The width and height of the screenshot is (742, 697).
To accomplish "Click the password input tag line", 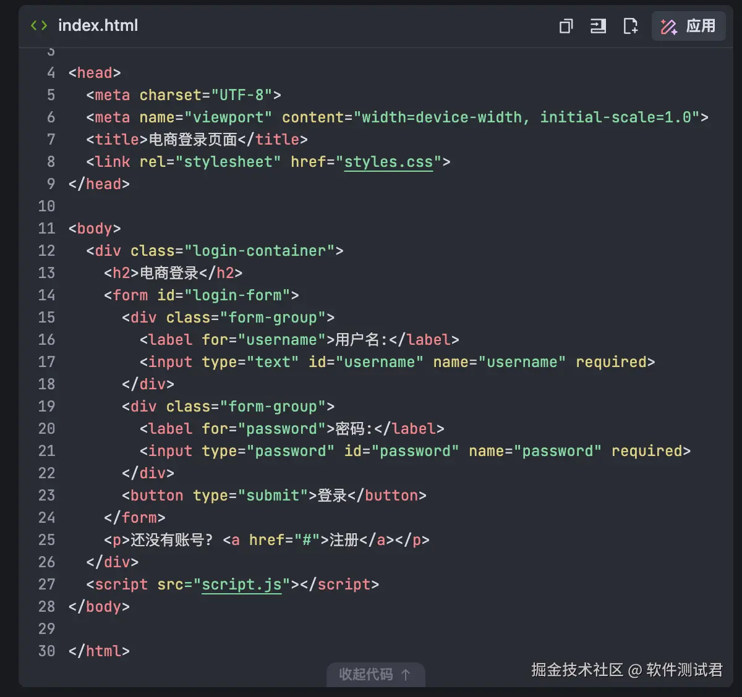I will pos(415,451).
